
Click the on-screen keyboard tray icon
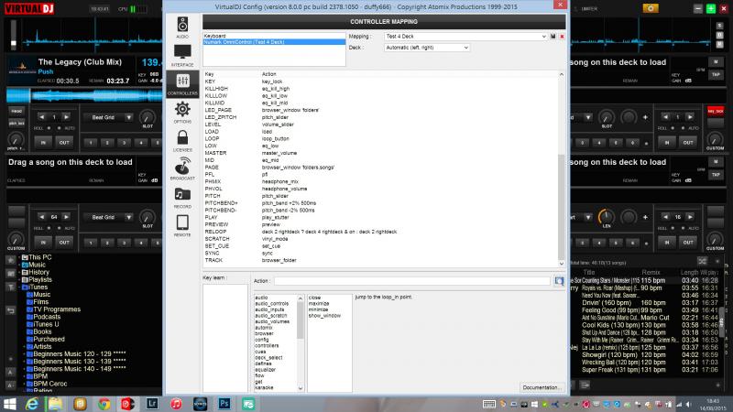489,405
